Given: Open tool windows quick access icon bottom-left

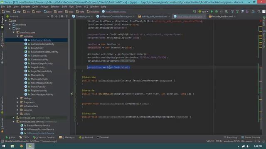Looking at the screenshot, I should click(x=2, y=141).
